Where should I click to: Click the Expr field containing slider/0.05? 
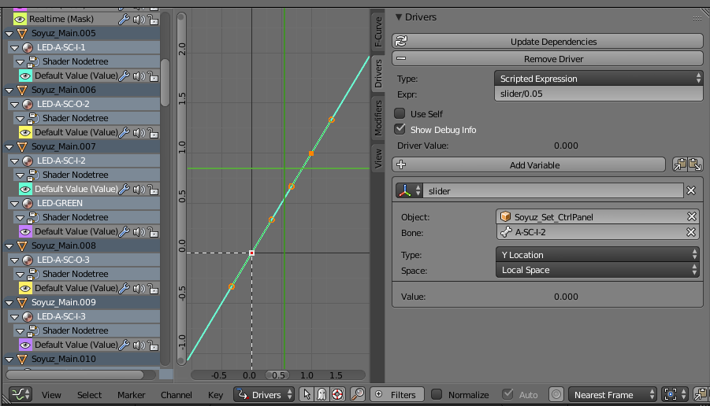(x=598, y=94)
